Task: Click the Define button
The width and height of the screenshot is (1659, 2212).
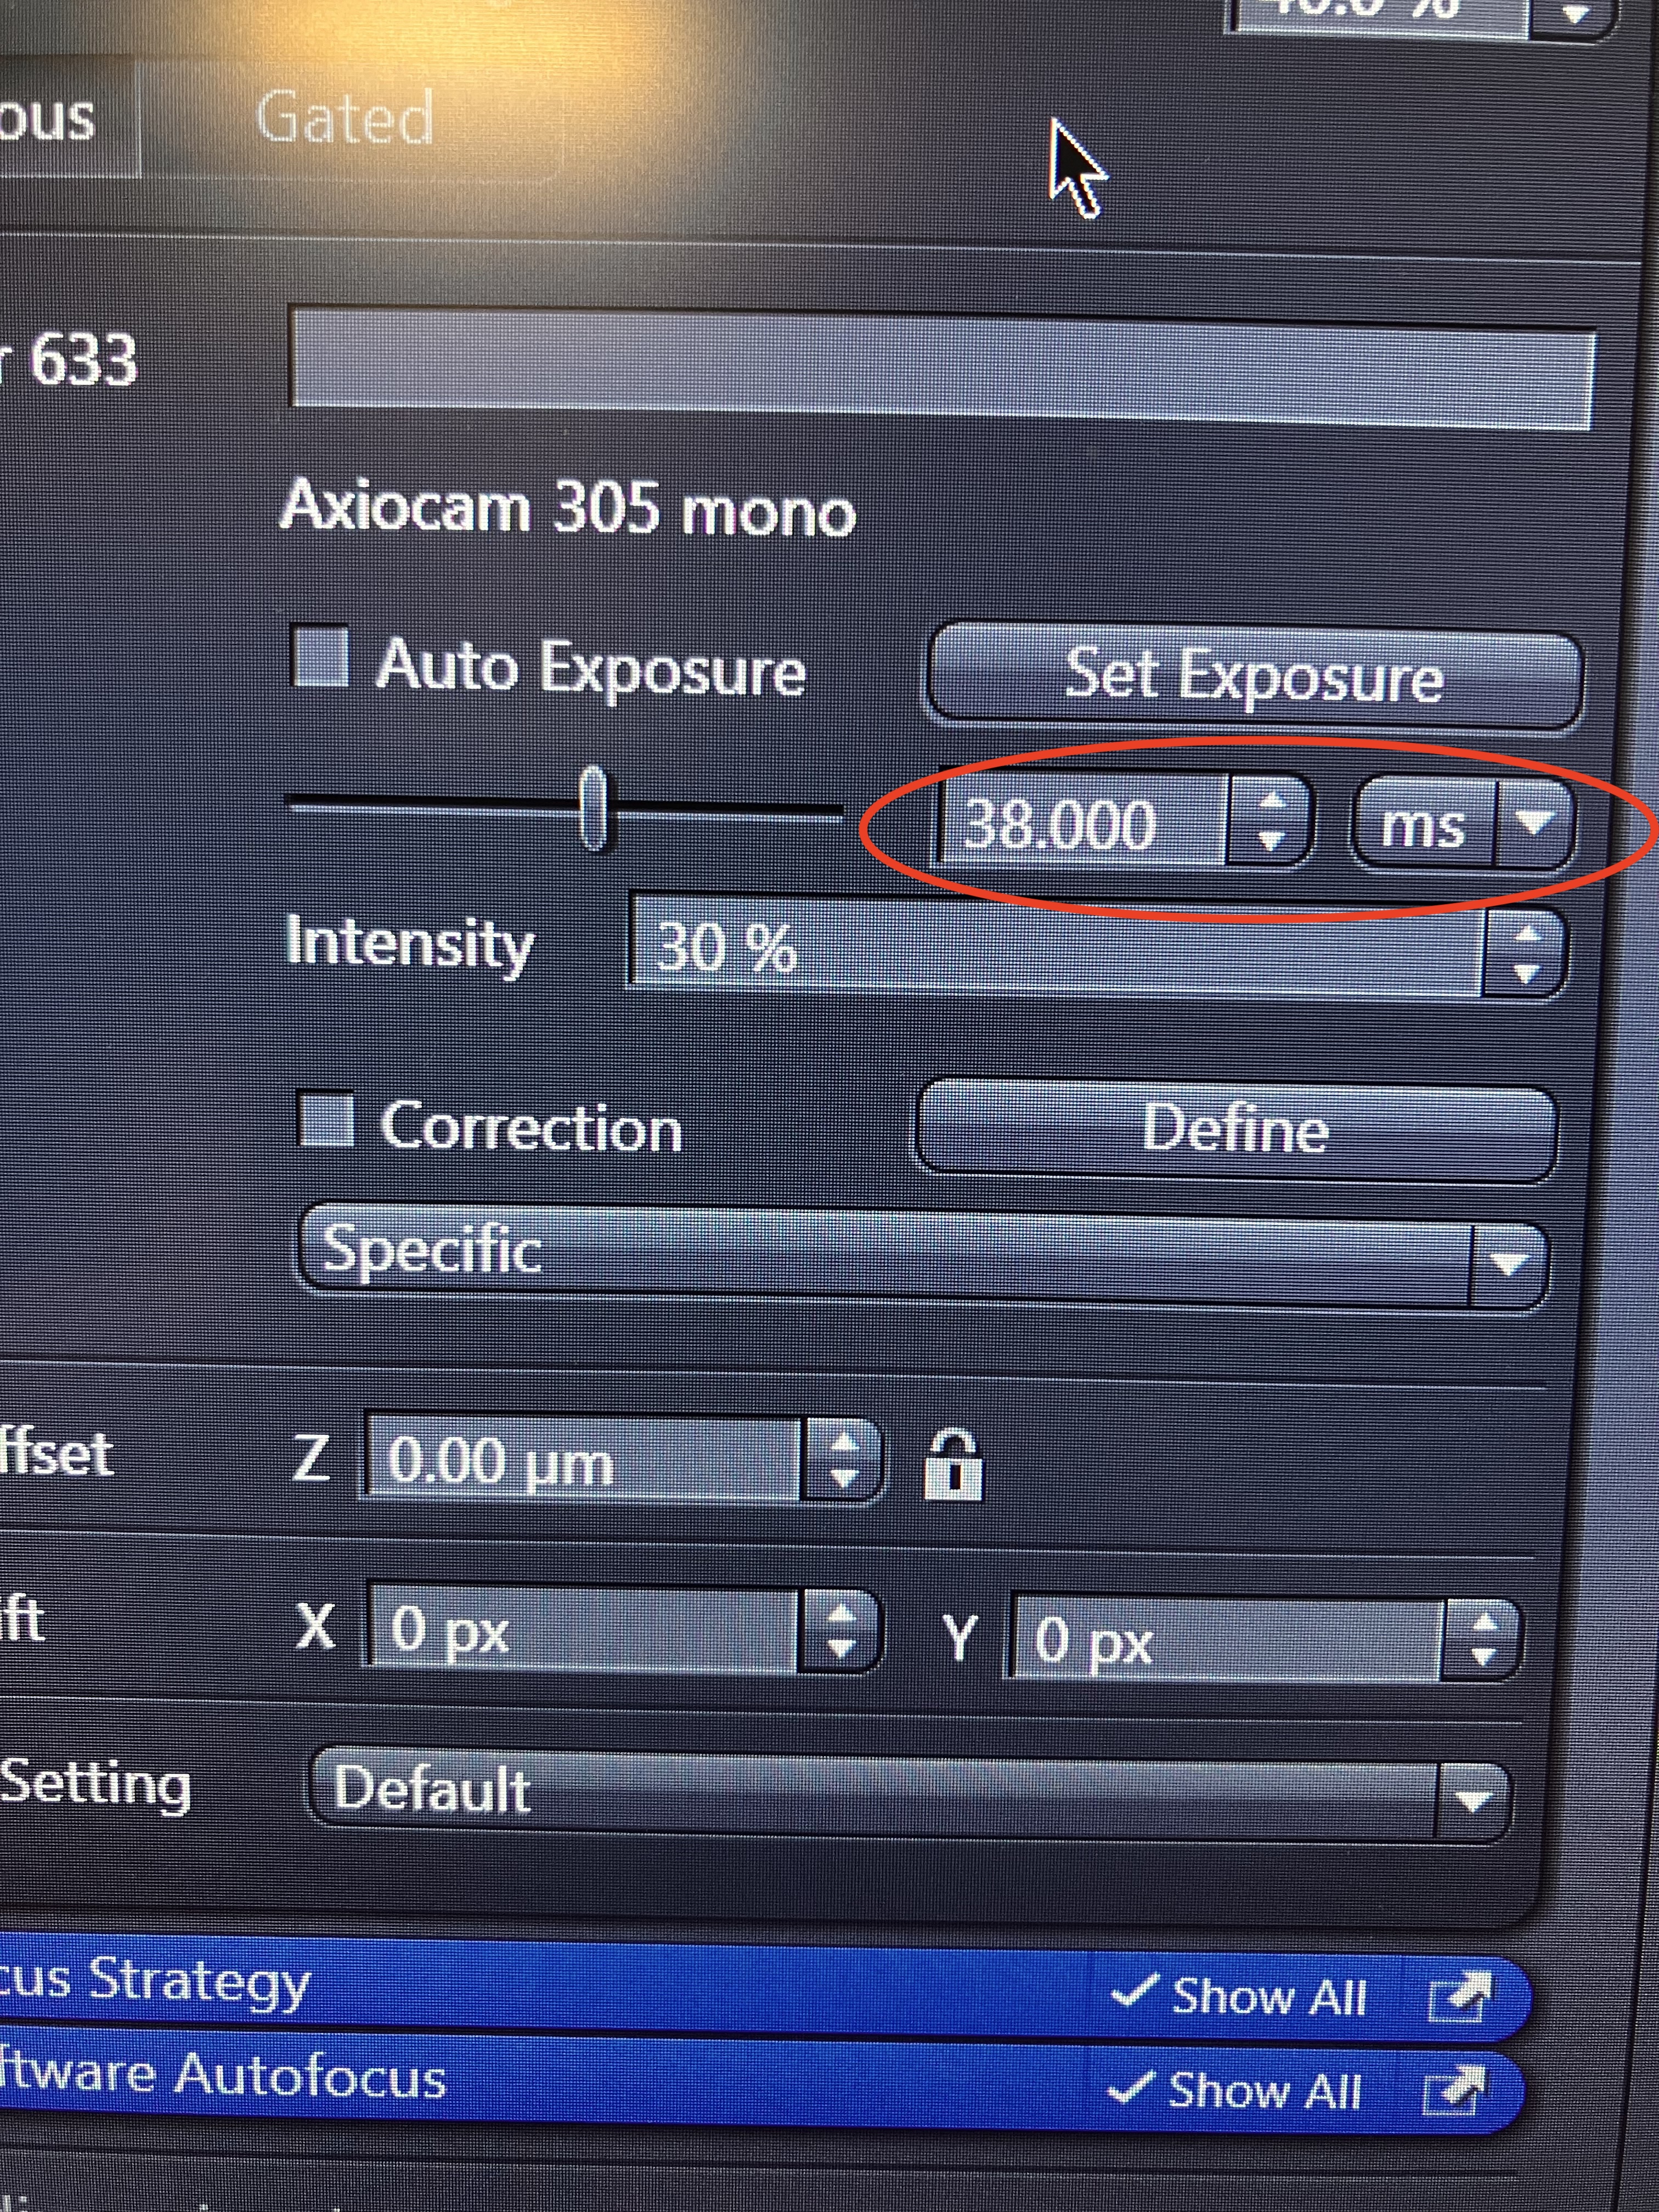Action: point(1236,1129)
